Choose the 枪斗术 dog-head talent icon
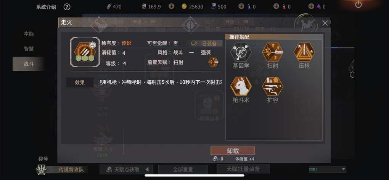The image size is (389, 180). [241, 86]
